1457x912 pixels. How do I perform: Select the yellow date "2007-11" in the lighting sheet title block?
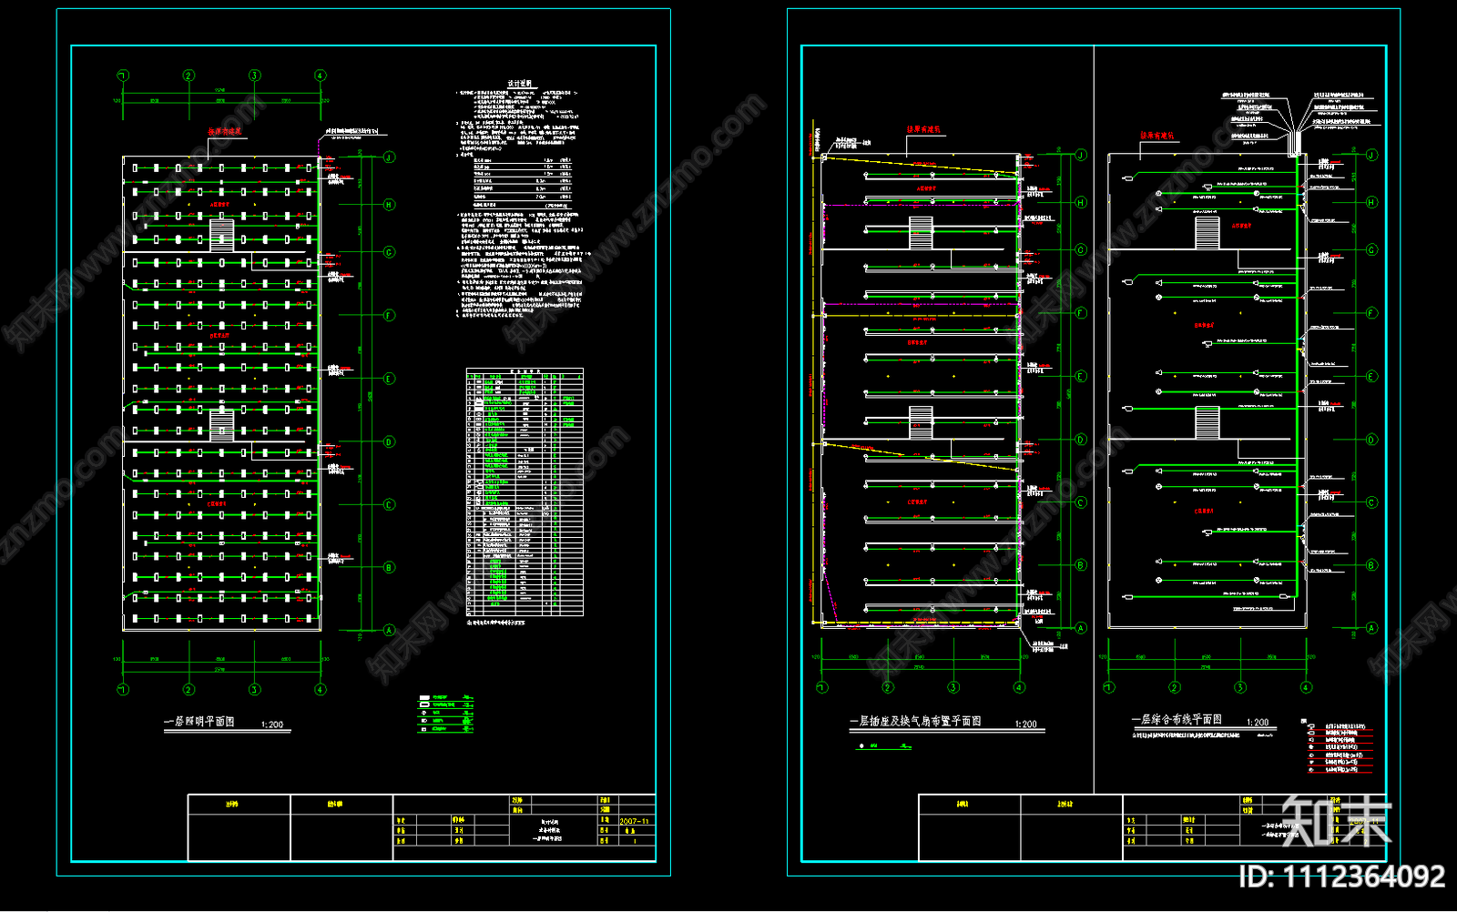point(635,821)
